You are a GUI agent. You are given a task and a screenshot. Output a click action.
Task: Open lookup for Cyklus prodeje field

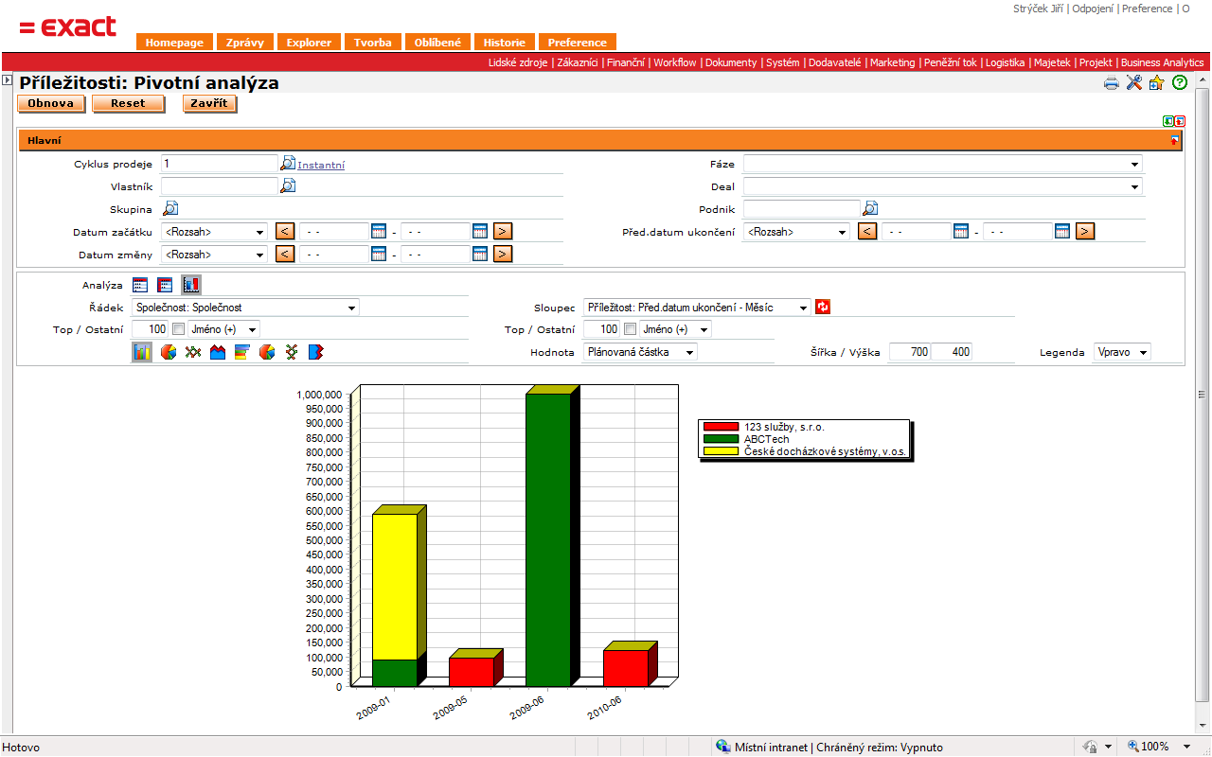pos(288,163)
